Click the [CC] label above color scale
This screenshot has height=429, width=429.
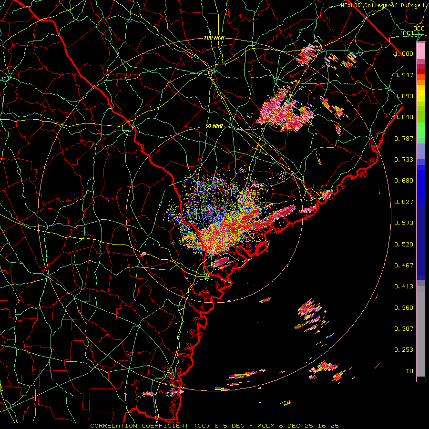pyautogui.click(x=407, y=33)
